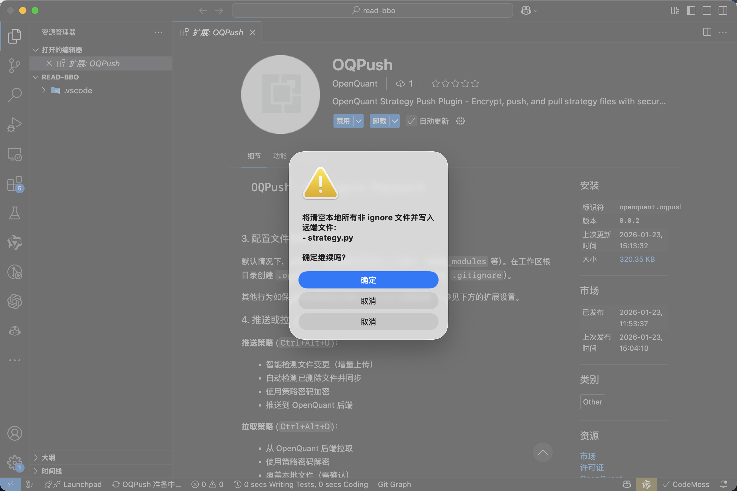Open the Remote Explorer sidebar icon
Screen dimensions: 737x491
(x=14, y=154)
